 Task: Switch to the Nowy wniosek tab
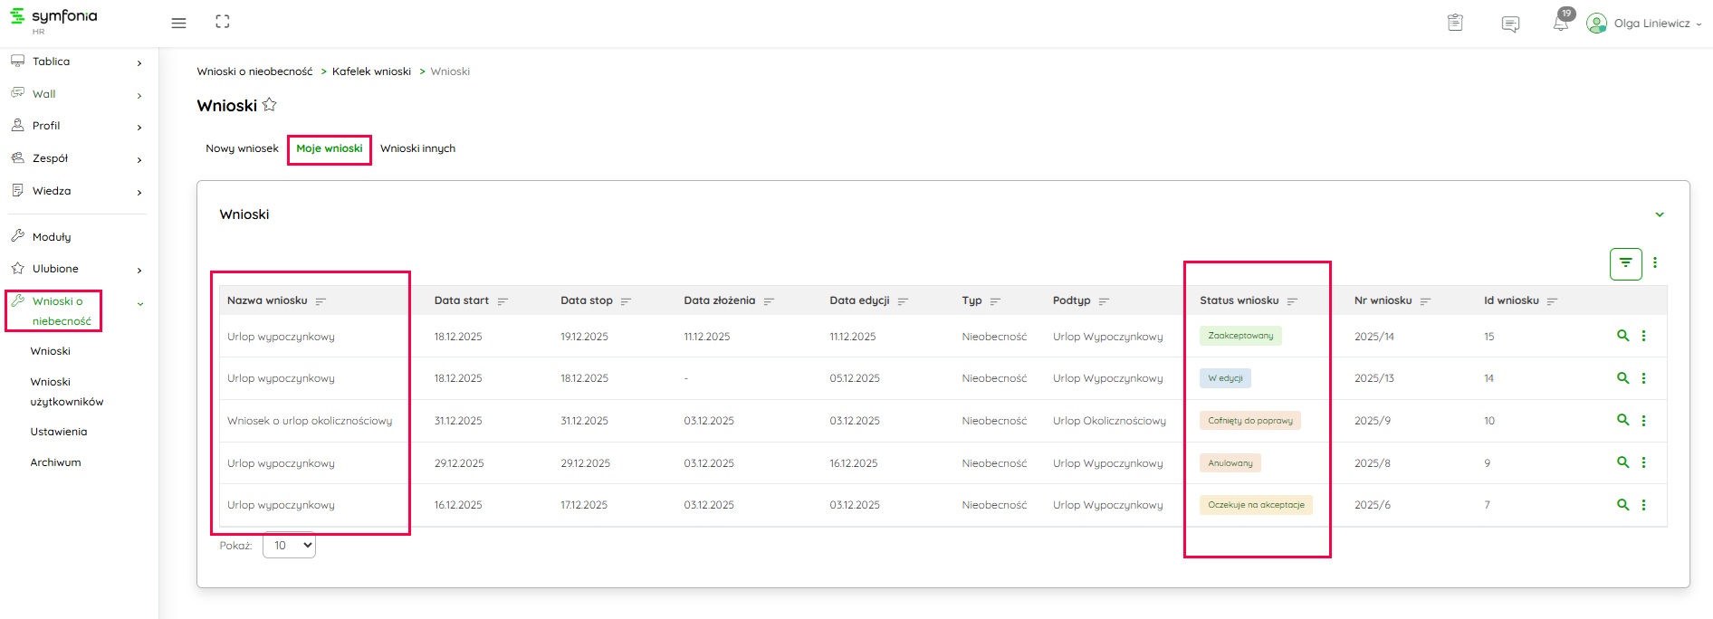[x=242, y=148]
